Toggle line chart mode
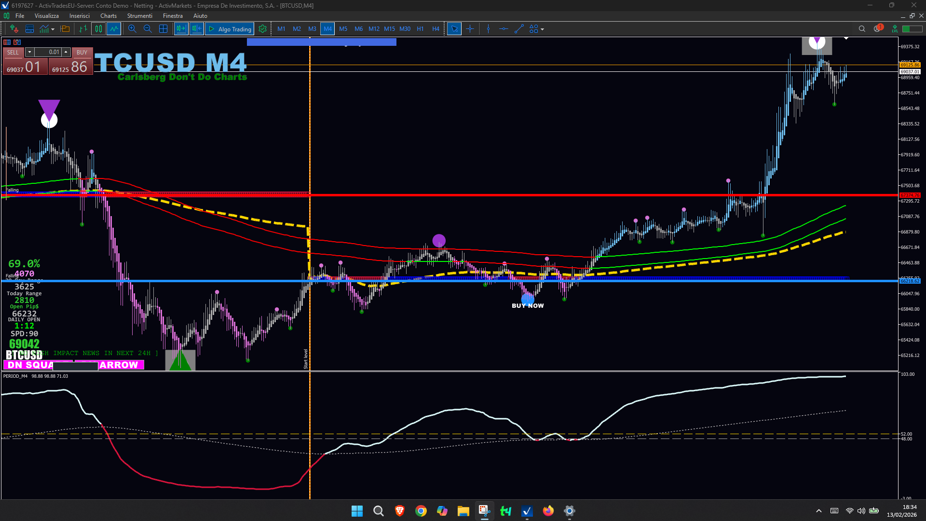926x521 pixels. point(114,29)
